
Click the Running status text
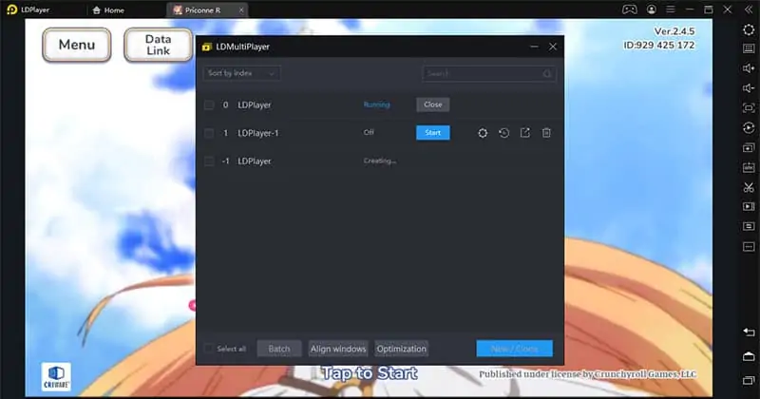pos(376,104)
